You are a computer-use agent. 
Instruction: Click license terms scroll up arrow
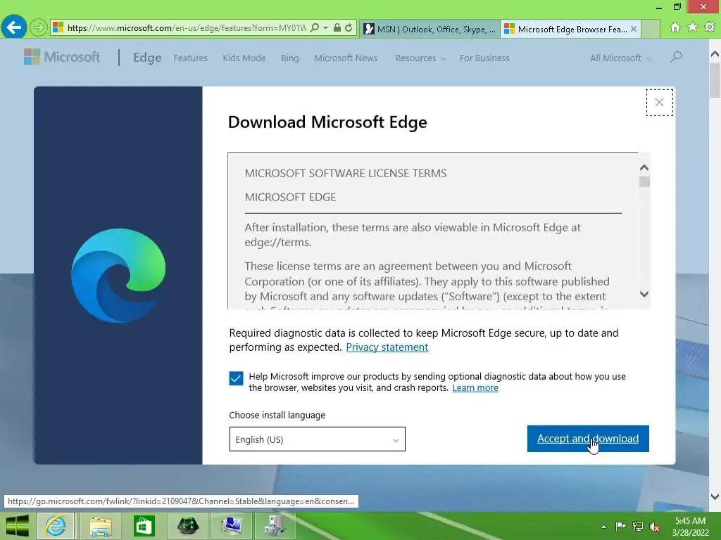[644, 167]
